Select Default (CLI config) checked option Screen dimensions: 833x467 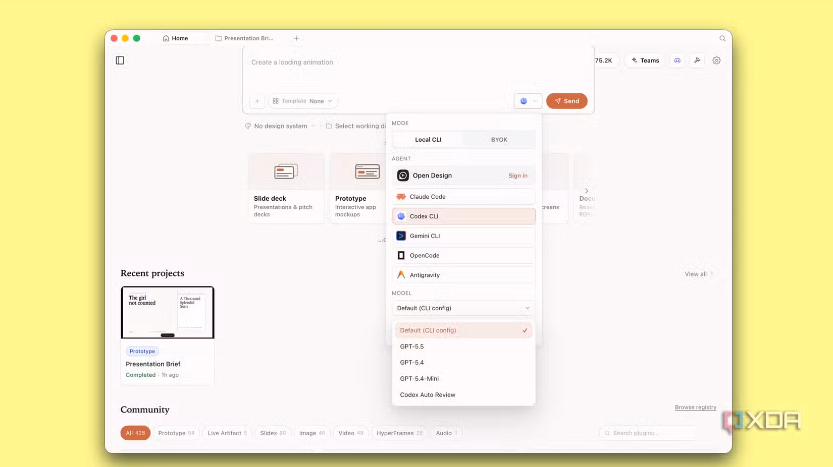coord(463,330)
